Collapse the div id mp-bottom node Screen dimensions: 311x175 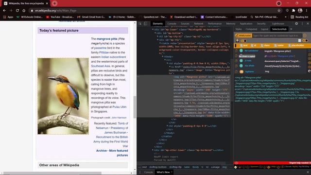155,33
